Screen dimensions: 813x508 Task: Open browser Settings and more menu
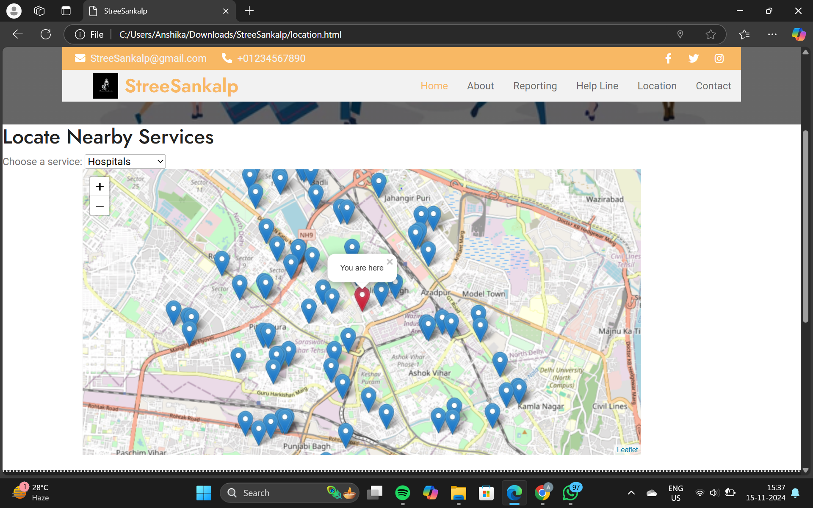[x=772, y=34]
